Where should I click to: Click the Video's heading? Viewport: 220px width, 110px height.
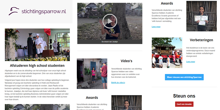pyautogui.click(x=126, y=61)
